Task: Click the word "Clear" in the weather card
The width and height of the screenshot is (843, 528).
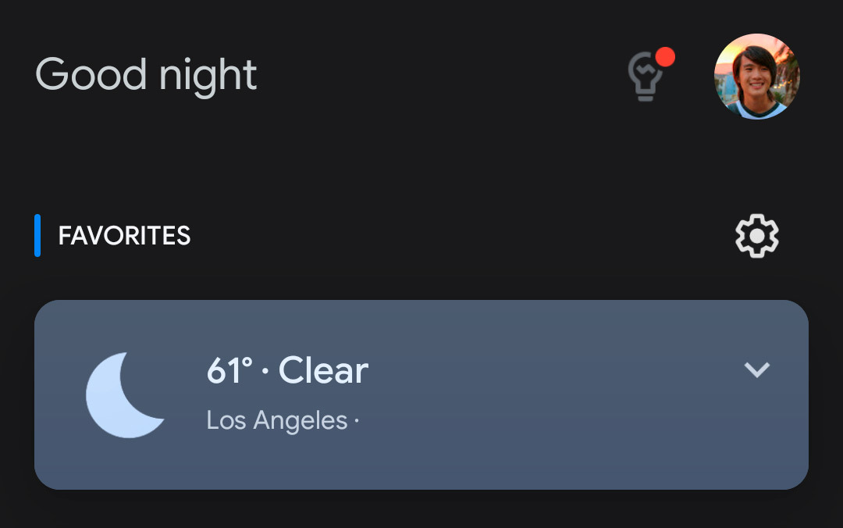Action: point(323,370)
